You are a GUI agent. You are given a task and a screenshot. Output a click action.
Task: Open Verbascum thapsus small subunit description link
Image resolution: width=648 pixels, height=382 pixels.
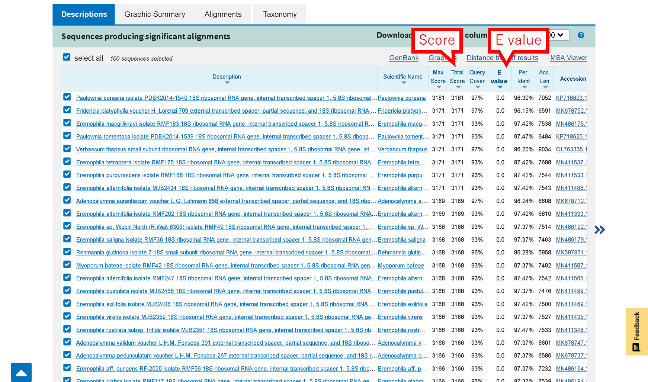pos(226,149)
